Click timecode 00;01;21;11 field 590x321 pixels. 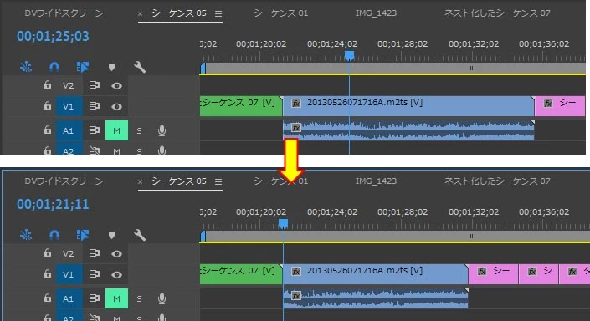coord(53,205)
